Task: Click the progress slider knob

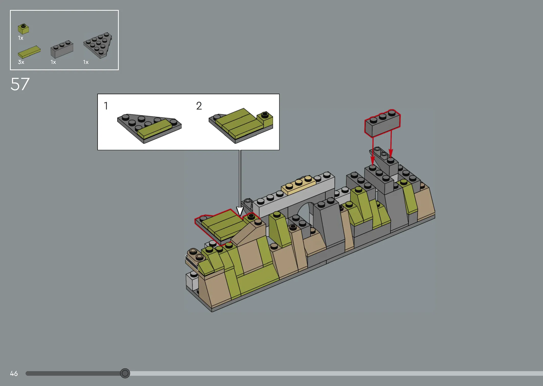Action: pyautogui.click(x=125, y=373)
